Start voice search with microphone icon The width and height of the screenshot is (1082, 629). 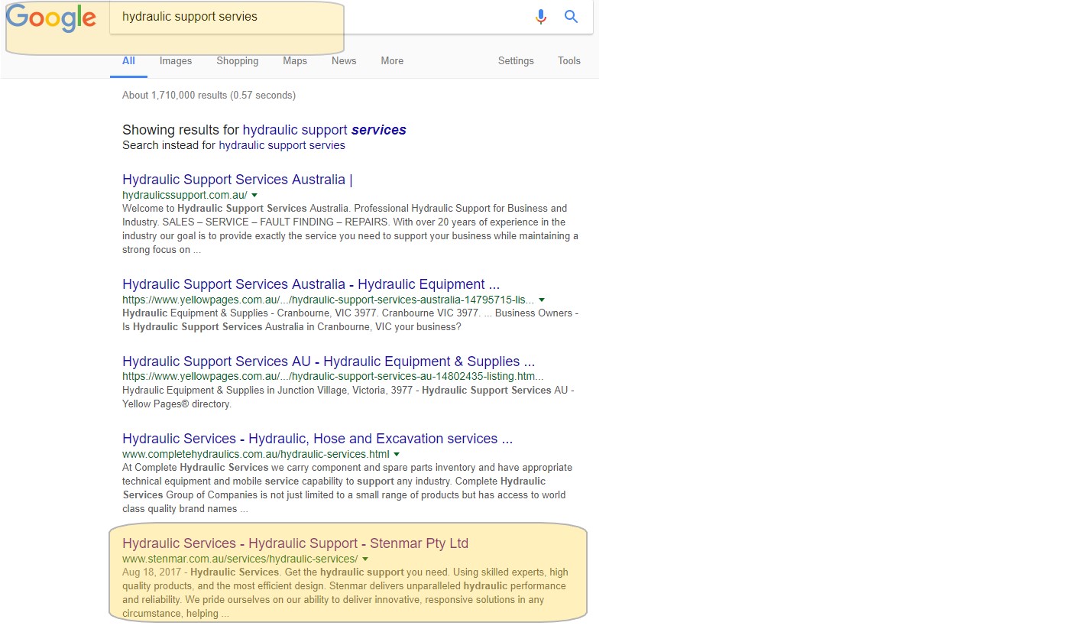541,17
